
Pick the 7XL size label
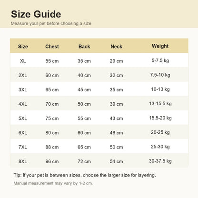(x=23, y=147)
